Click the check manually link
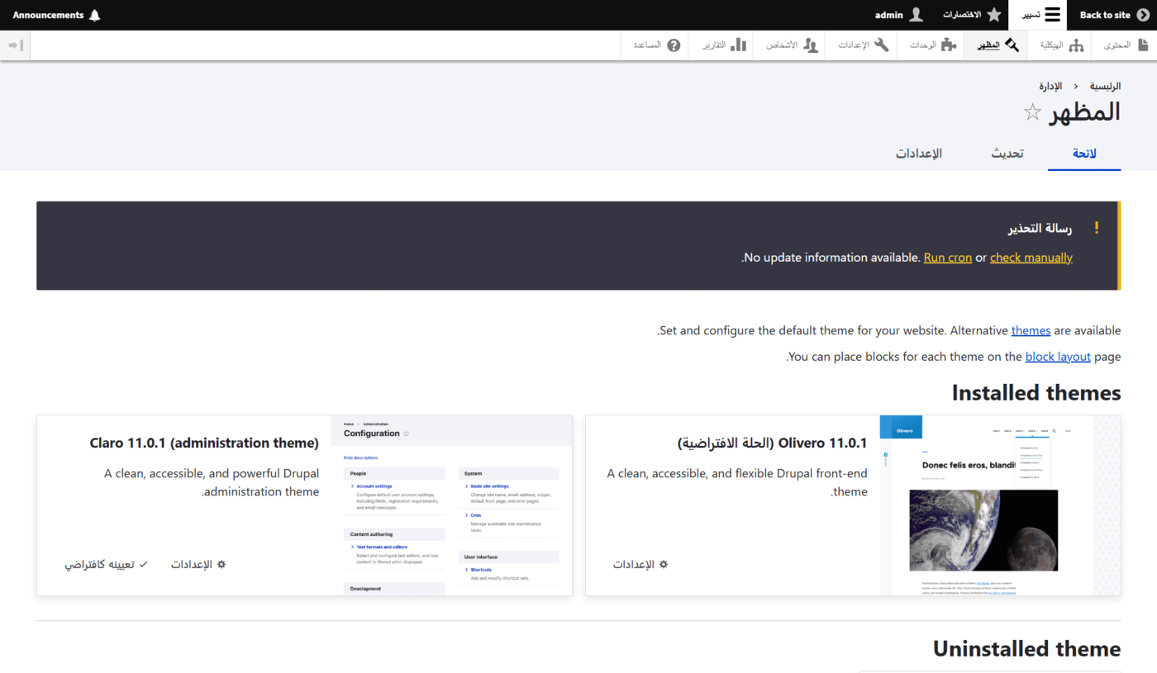Screen dimensions: 1157x673 pos(1031,258)
